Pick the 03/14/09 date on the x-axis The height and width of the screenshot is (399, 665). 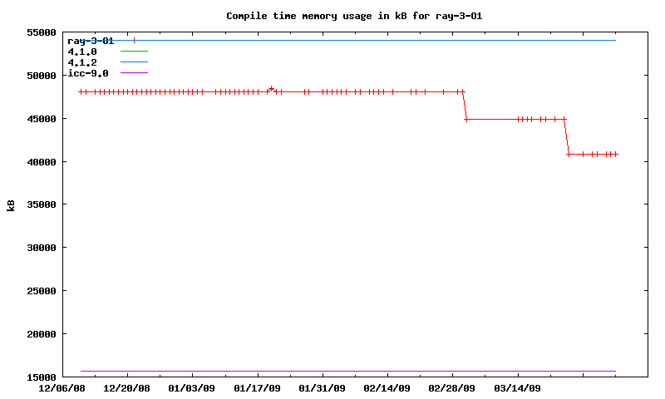click(518, 388)
